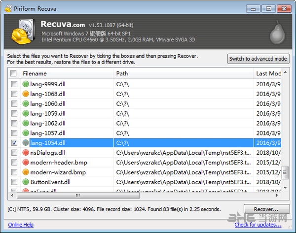This screenshot has height=233, width=296.
Task: Select the ButtonEvent.dll filename
Action: click(50, 182)
